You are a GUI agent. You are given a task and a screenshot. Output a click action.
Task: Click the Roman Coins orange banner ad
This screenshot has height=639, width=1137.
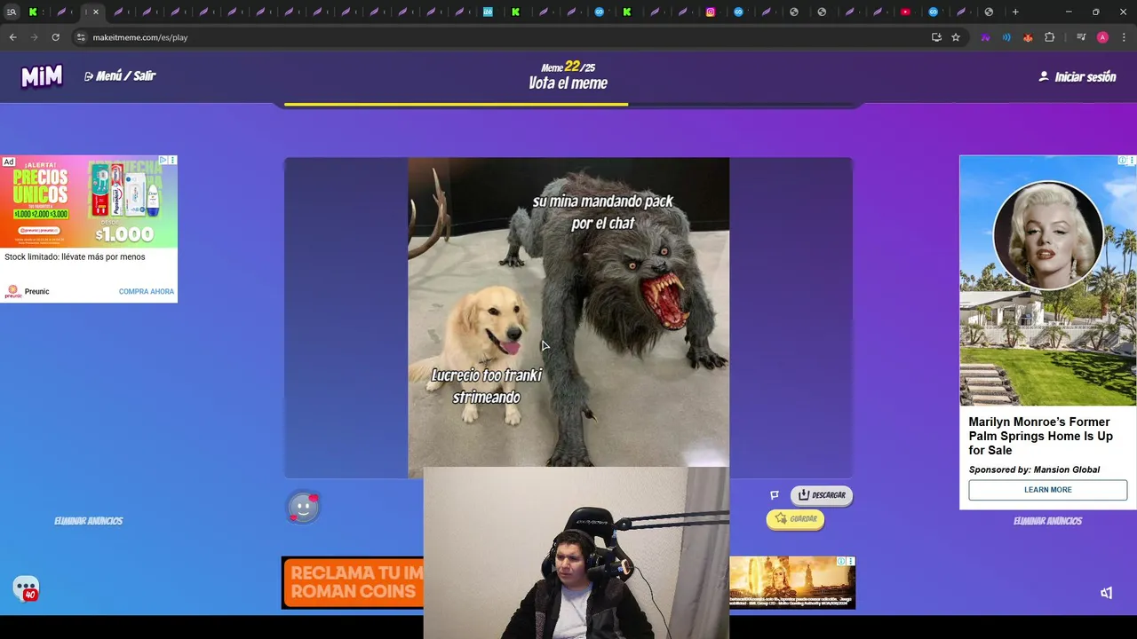(x=353, y=583)
